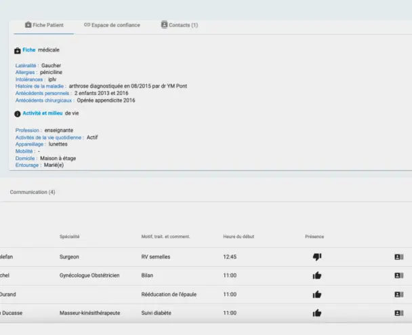Open contact card for Masseur-kinésithérapeute row

398,313
